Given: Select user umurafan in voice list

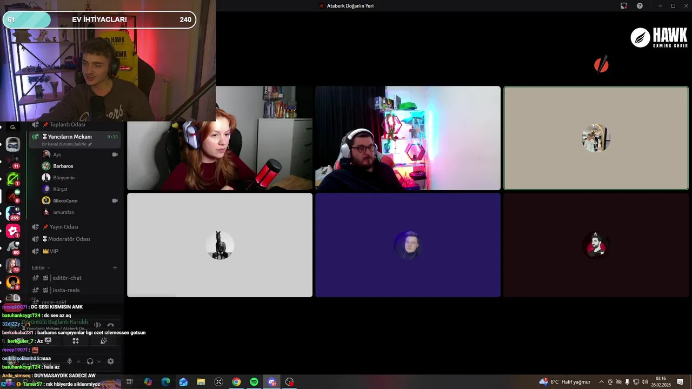Looking at the screenshot, I should tap(80, 212).
